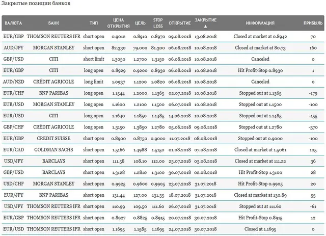Click opening price 111.58
The width and height of the screenshot is (326, 236).
(x=118, y=161)
